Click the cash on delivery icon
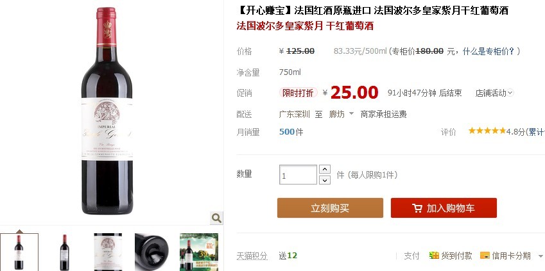Screen dimensions: 545x271 click(434, 256)
